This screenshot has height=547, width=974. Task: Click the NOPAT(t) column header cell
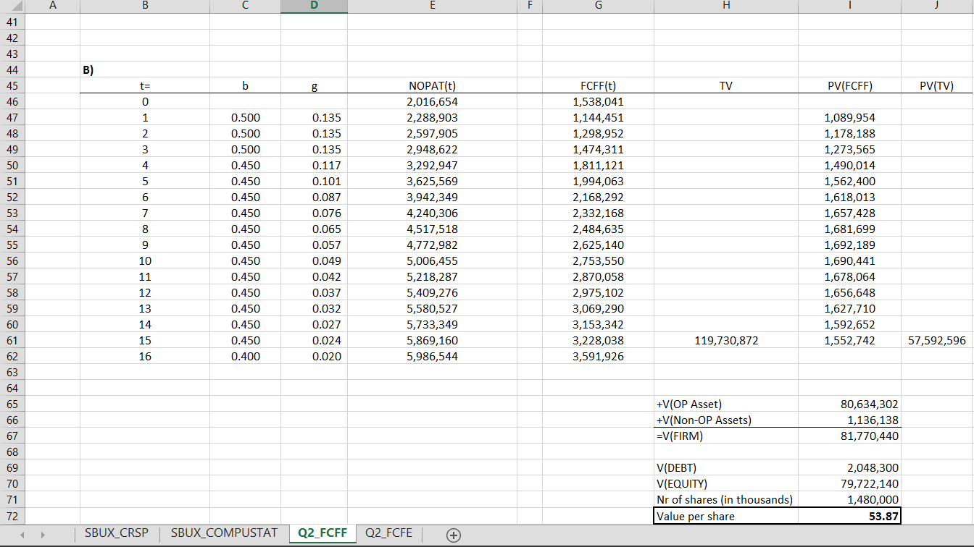click(x=433, y=85)
